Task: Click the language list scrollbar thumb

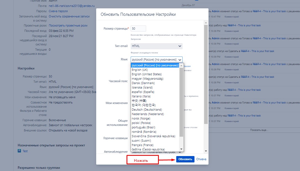Action: pos(181,102)
